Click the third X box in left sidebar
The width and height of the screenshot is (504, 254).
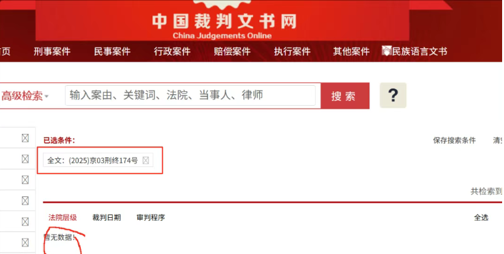25,180
